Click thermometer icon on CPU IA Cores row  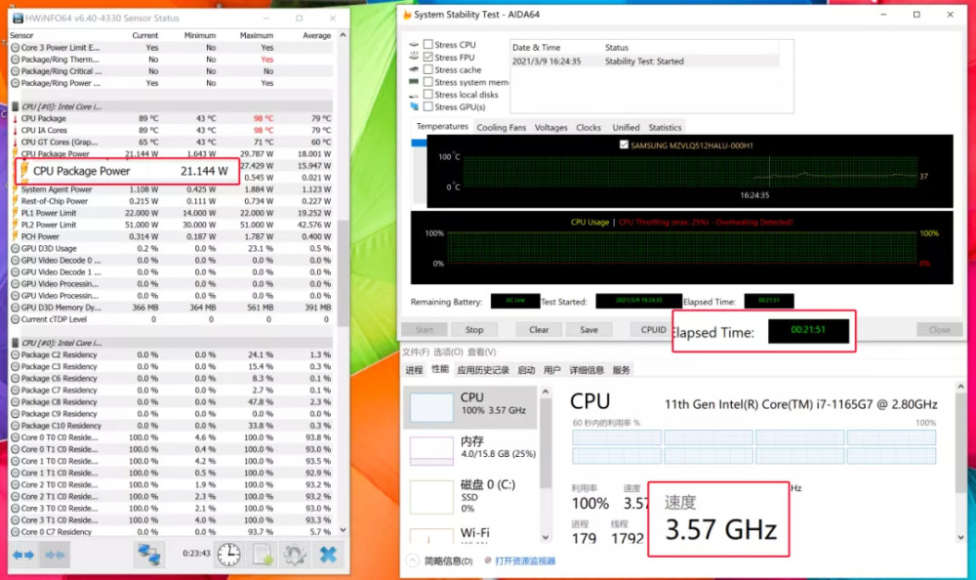pos(15,130)
